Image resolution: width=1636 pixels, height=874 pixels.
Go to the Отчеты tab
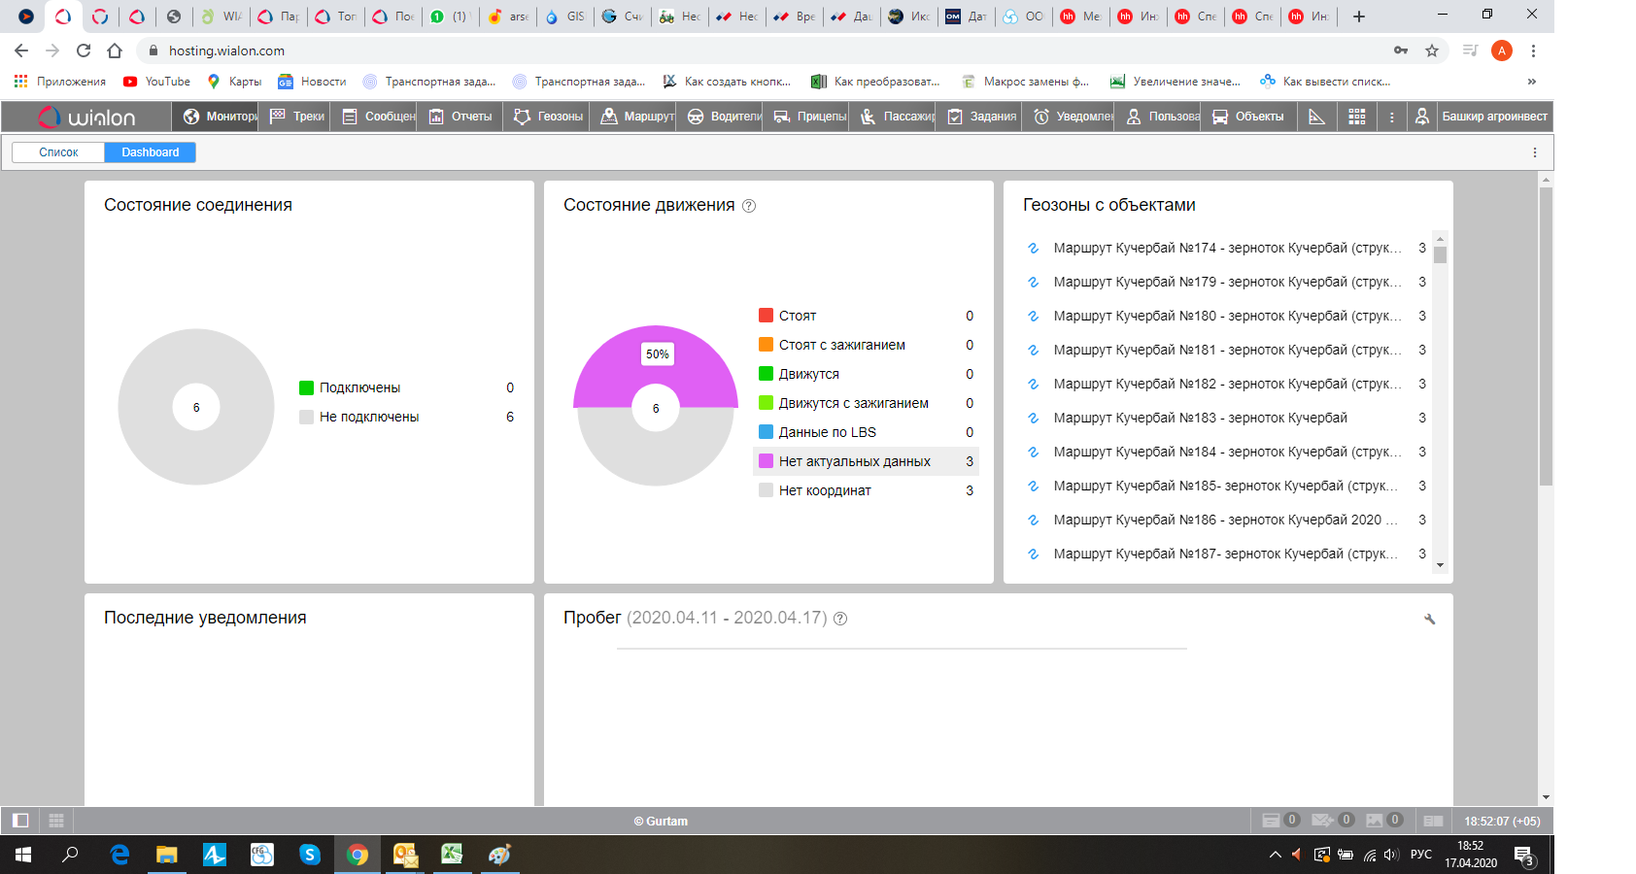tap(461, 117)
